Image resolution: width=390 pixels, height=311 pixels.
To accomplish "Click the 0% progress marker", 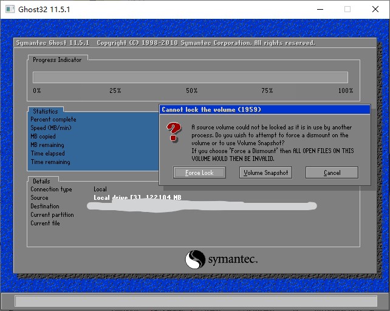I will [37, 91].
